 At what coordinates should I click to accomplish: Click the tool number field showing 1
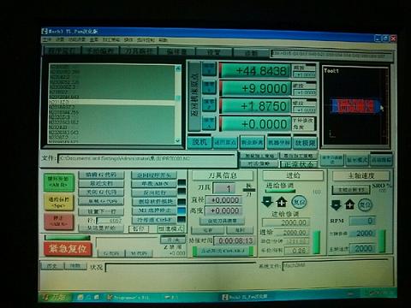tap(224, 188)
